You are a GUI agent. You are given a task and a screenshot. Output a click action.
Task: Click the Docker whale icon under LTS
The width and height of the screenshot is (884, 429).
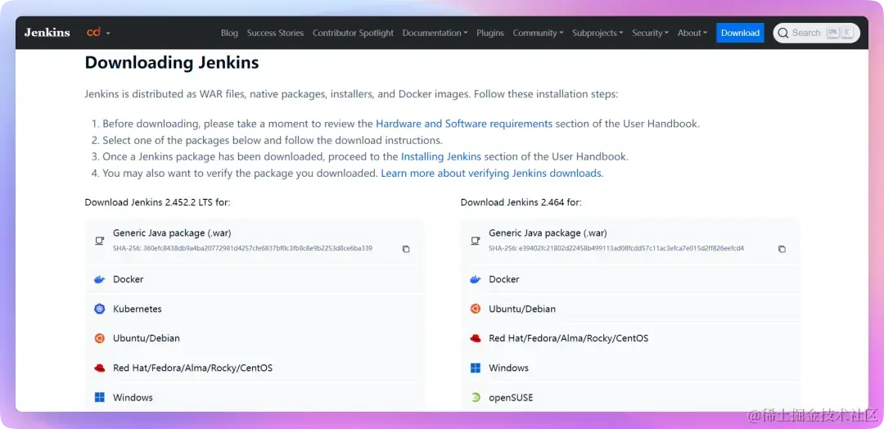[x=99, y=279]
